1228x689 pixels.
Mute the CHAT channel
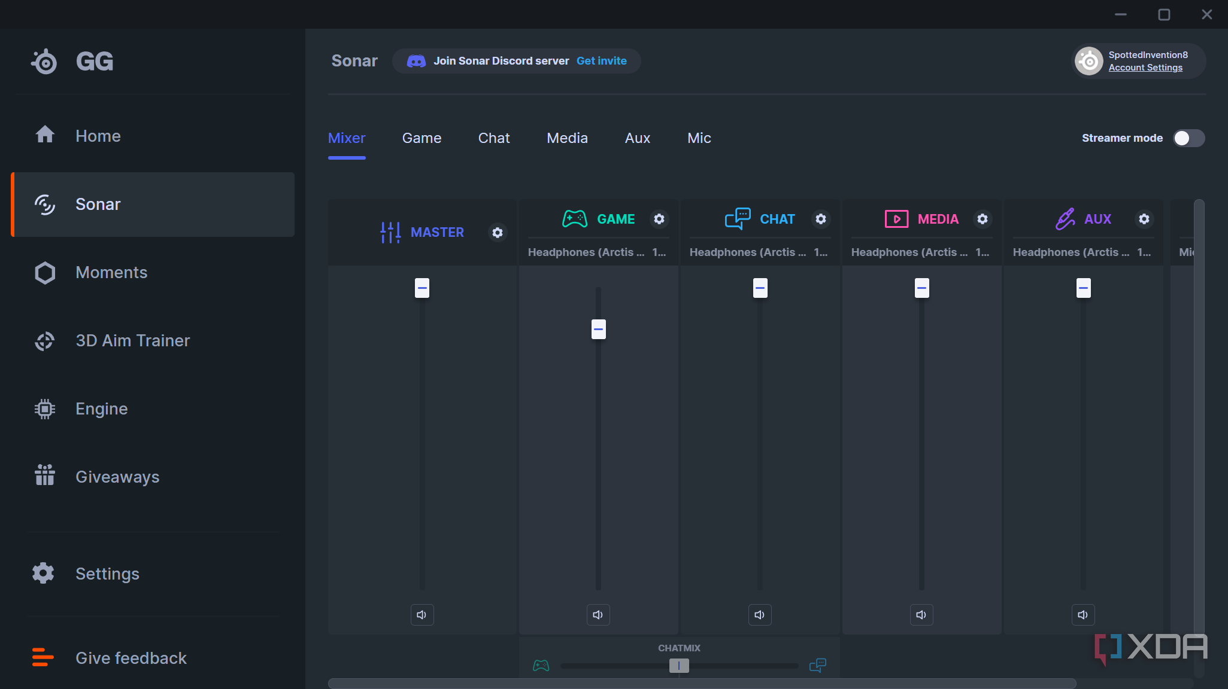[x=760, y=615]
